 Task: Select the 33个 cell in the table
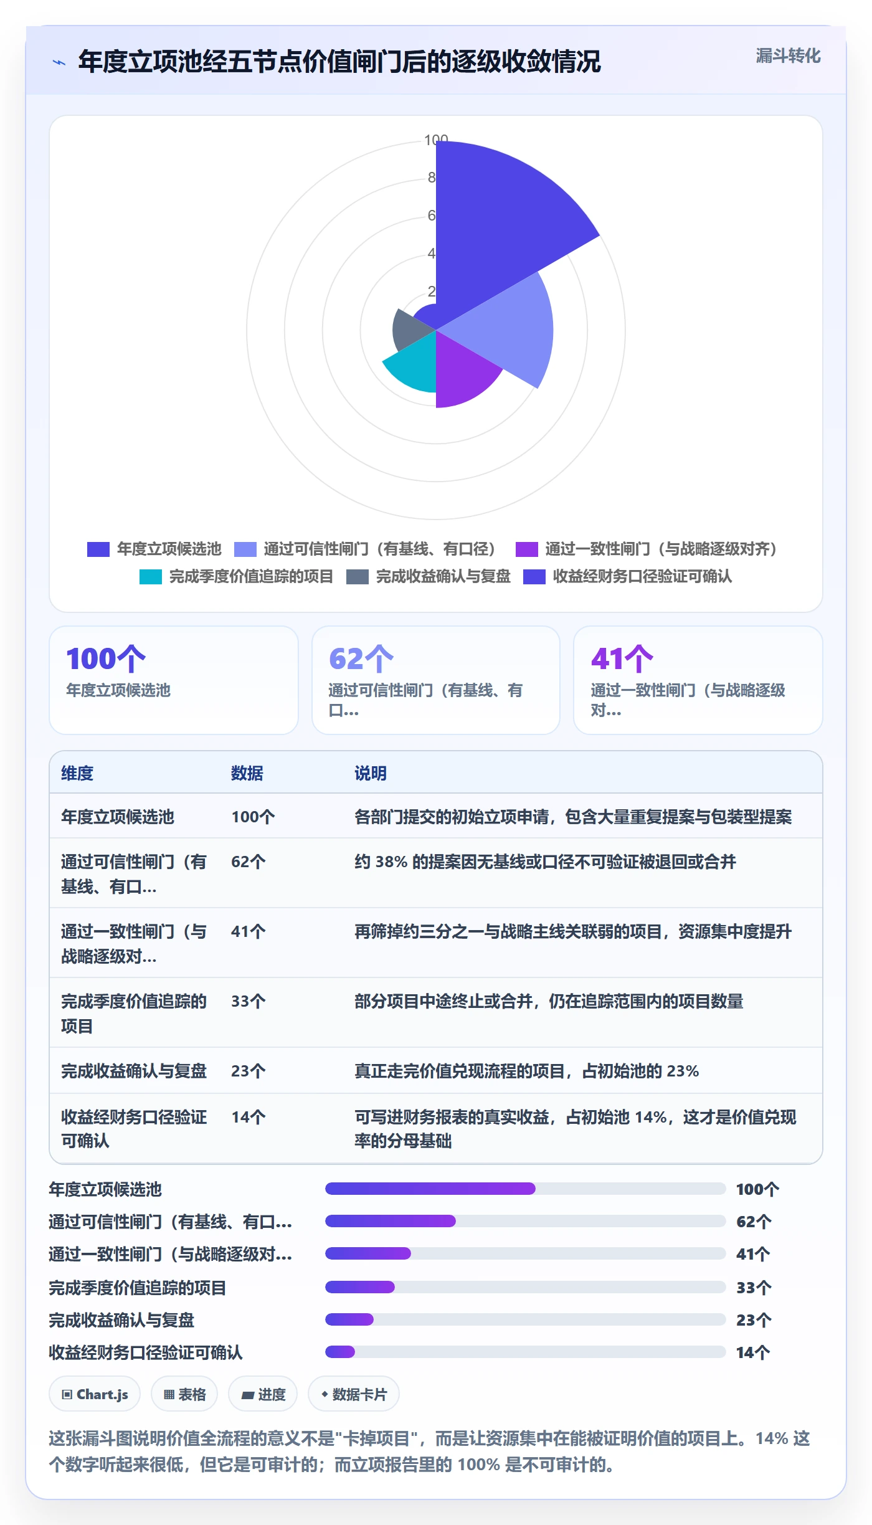pyautogui.click(x=249, y=1001)
